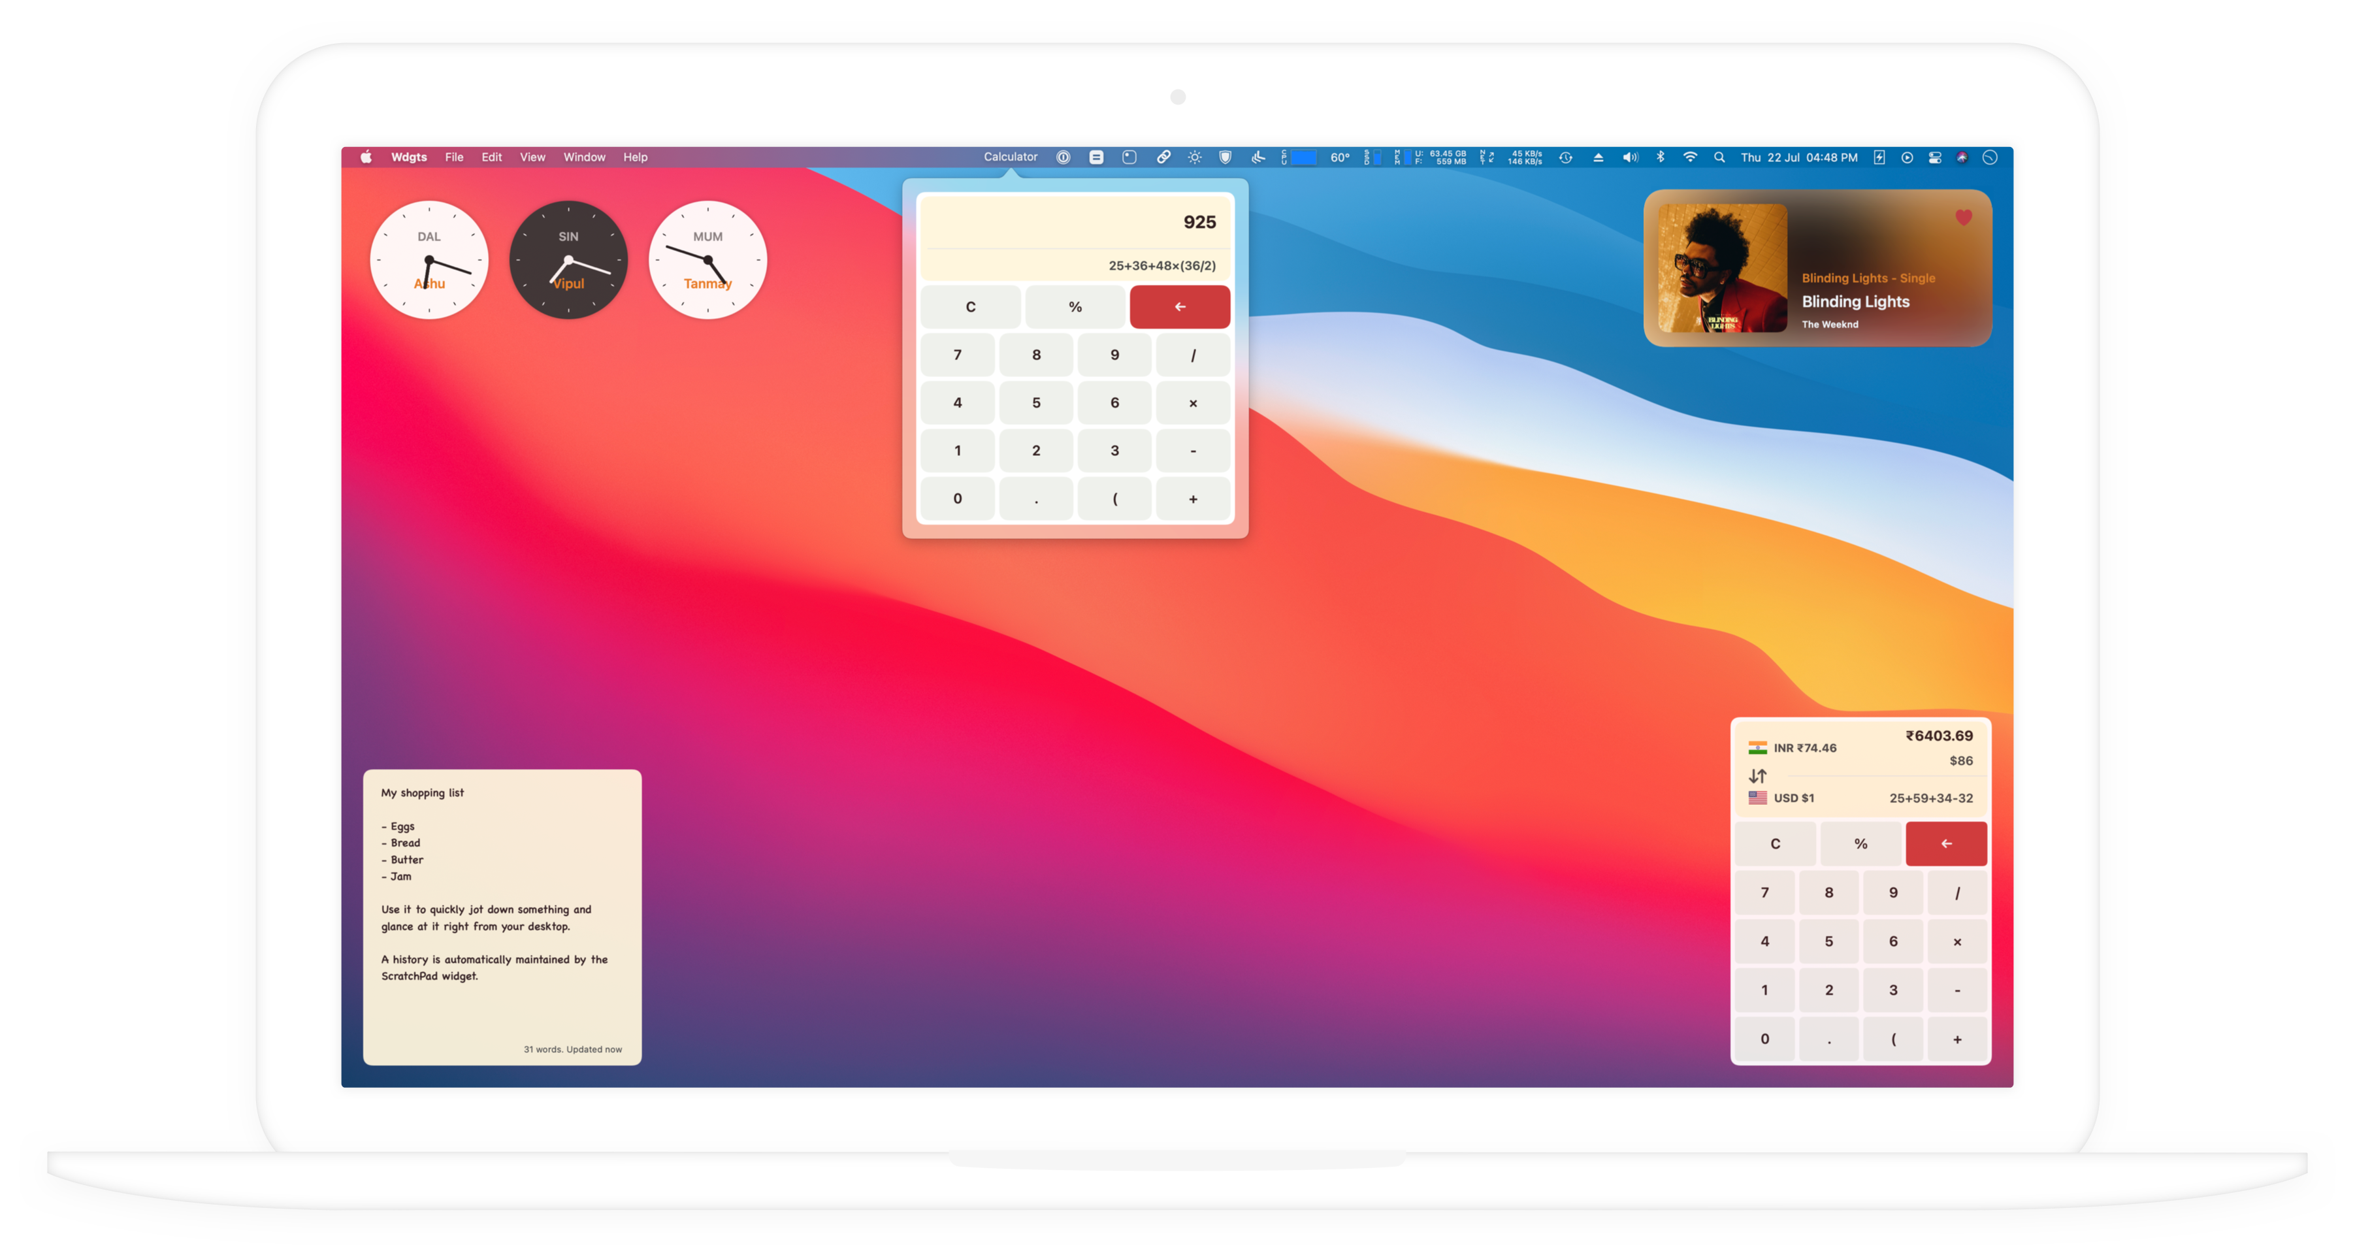Click the heart icon on music widget
This screenshot has height=1253, width=2355.
coord(1963,218)
